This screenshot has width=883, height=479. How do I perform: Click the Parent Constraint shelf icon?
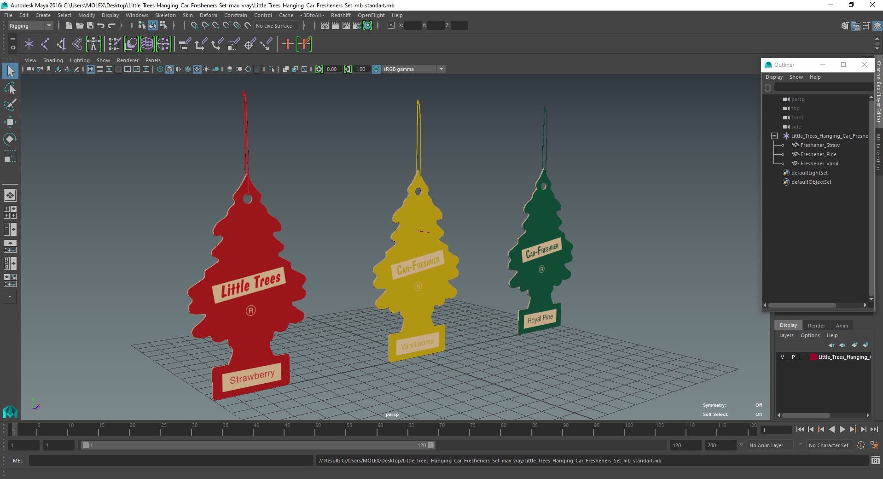[x=185, y=44]
